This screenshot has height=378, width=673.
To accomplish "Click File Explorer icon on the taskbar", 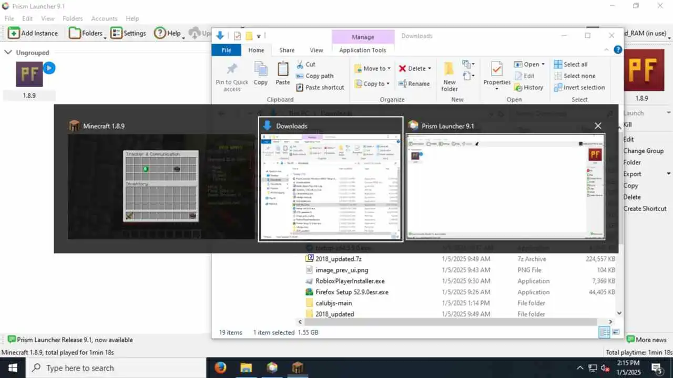I will click(x=246, y=367).
